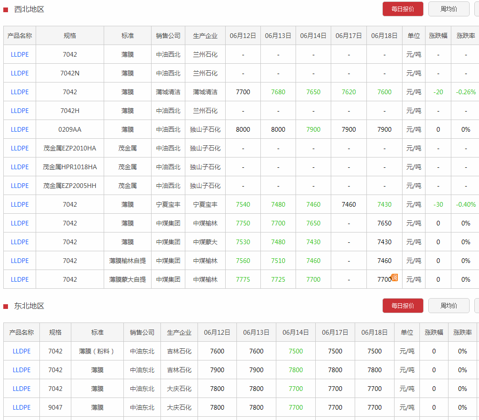
Task: Open LLDPE link in 茂金属EZP2010HA row
Action: pos(20,148)
